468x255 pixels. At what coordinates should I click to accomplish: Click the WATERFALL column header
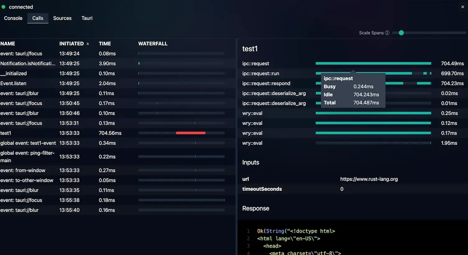coord(153,43)
